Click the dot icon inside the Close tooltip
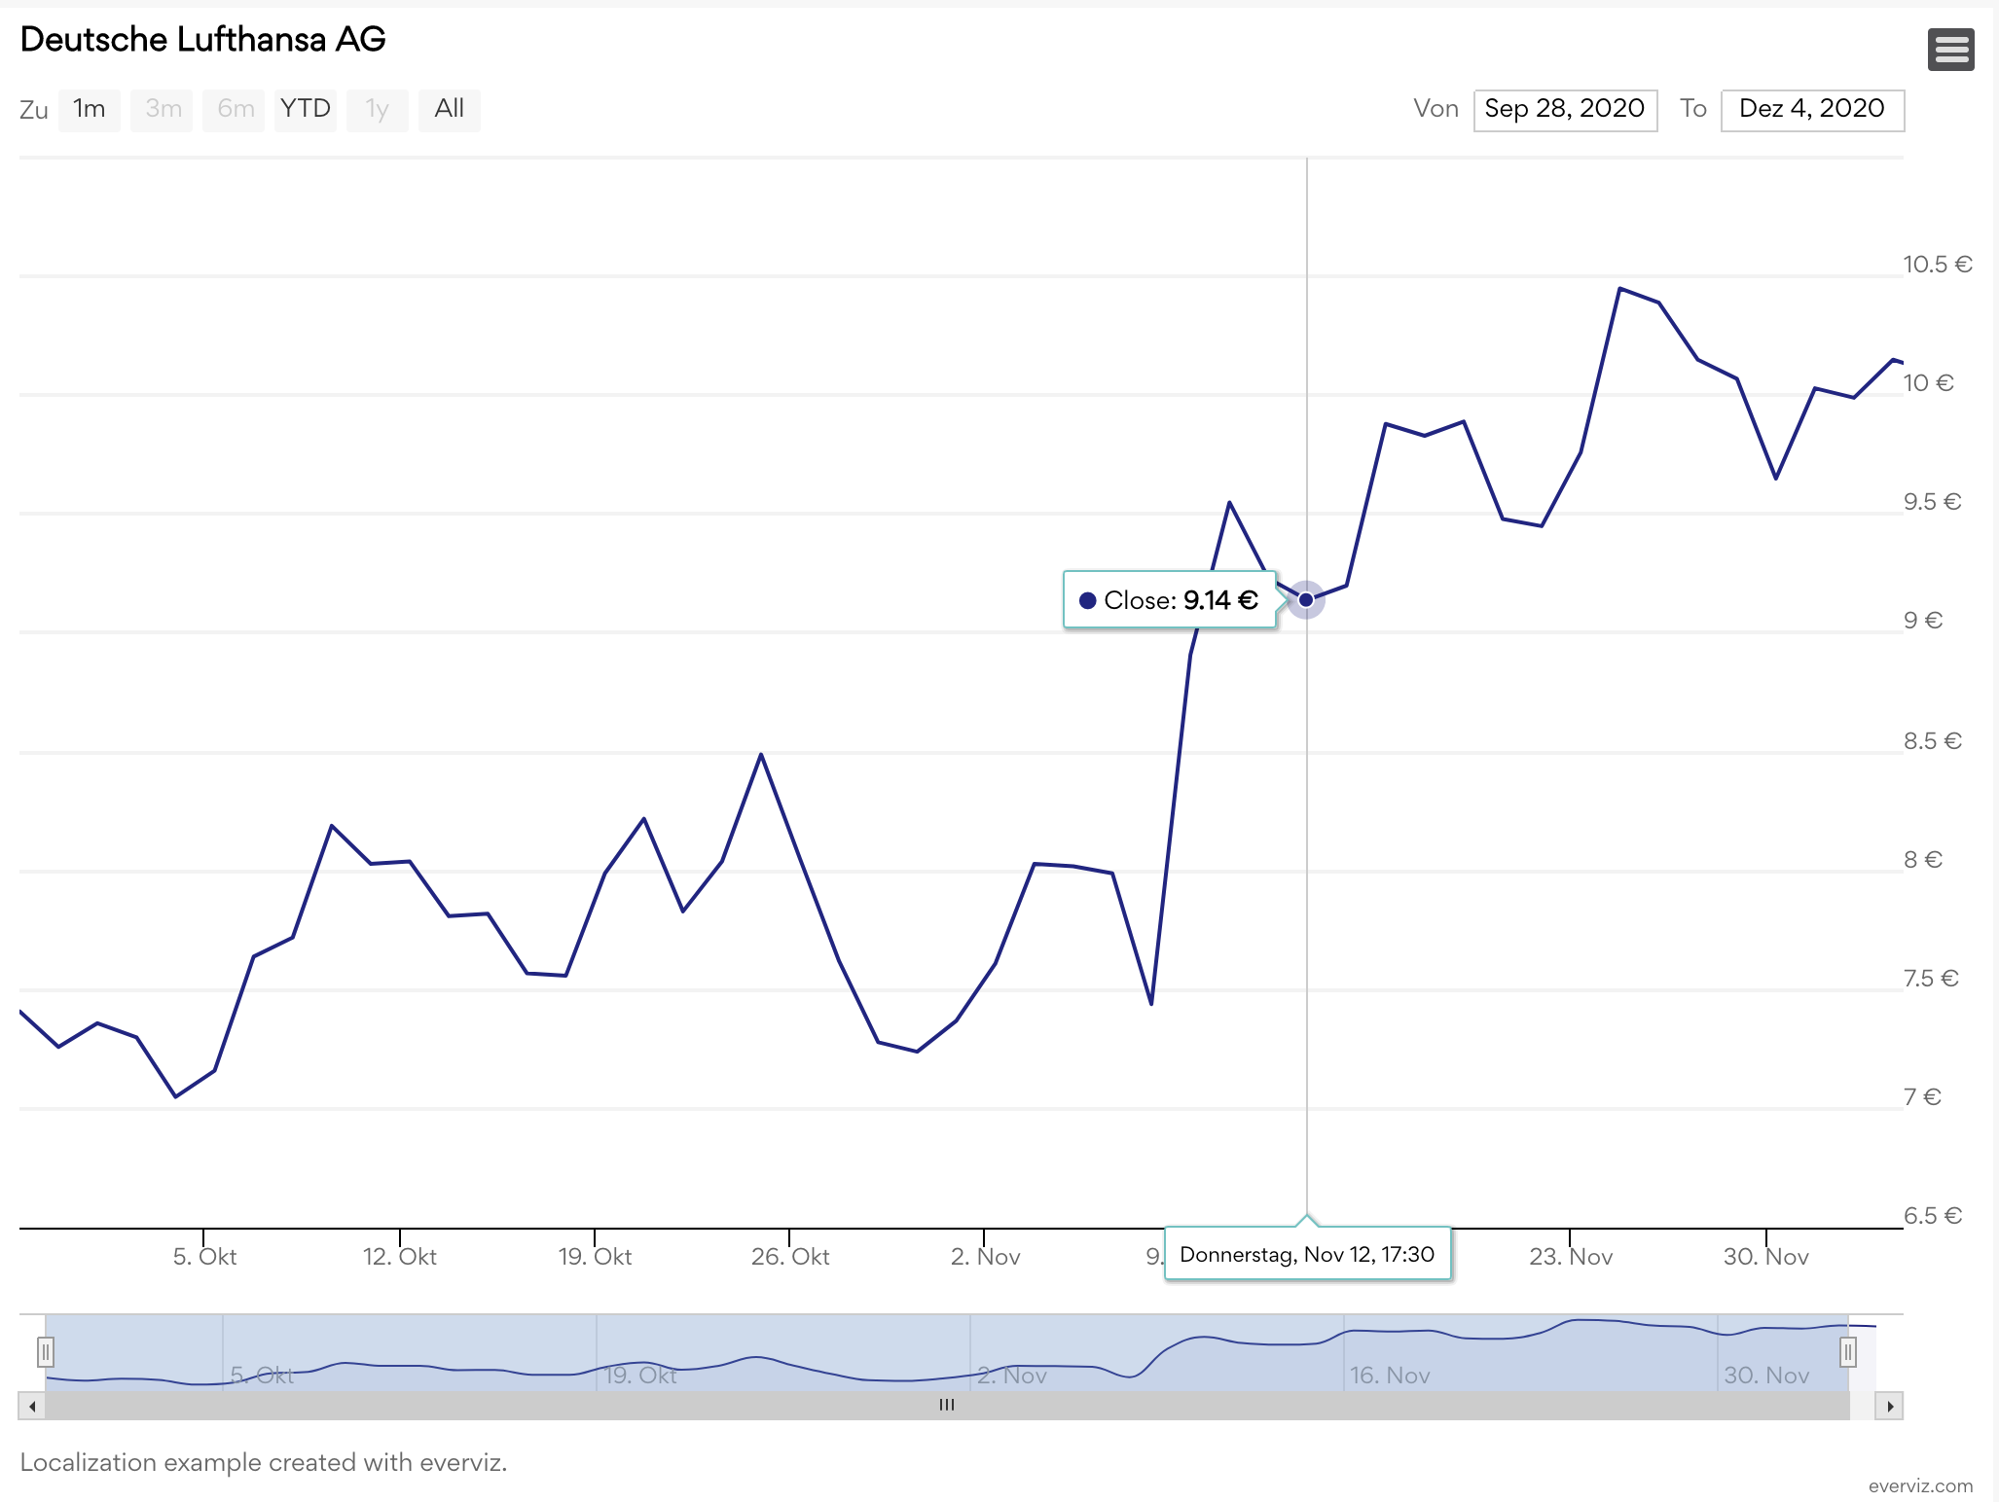Screen dimensions: 1999x1502 click(1087, 601)
